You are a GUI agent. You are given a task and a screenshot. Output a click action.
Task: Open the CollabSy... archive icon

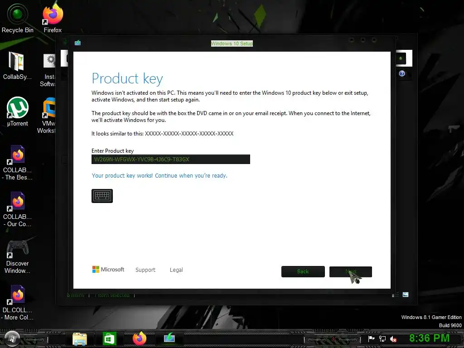pyautogui.click(x=17, y=66)
